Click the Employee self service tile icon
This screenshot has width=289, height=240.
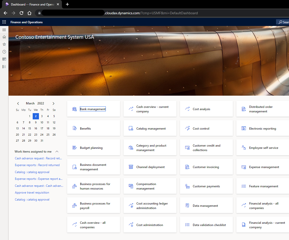coord(244,148)
